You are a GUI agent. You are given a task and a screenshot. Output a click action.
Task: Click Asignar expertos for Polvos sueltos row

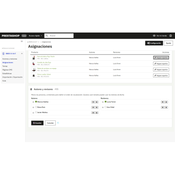click(161, 75)
